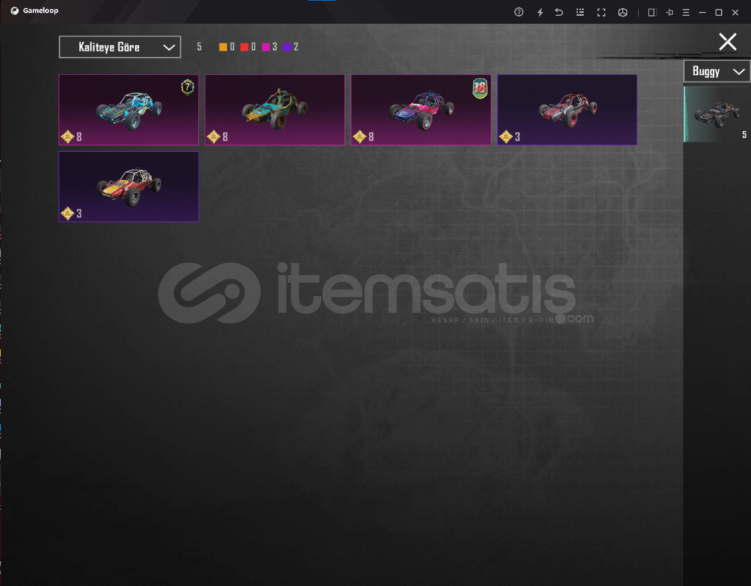Open the keyboard mapping icon
This screenshot has width=751, height=586.
[580, 12]
